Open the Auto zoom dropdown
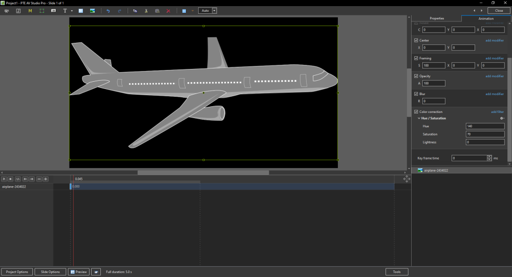 point(215,11)
